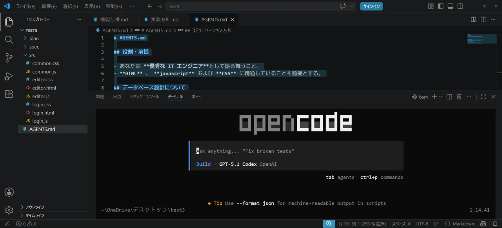Open markdown preview to the side
The image size is (502, 228).
coord(473,19)
